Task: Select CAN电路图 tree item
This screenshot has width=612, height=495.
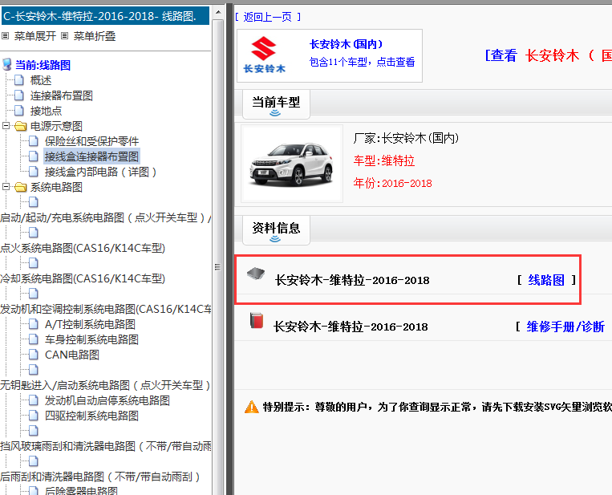Action: [72, 355]
